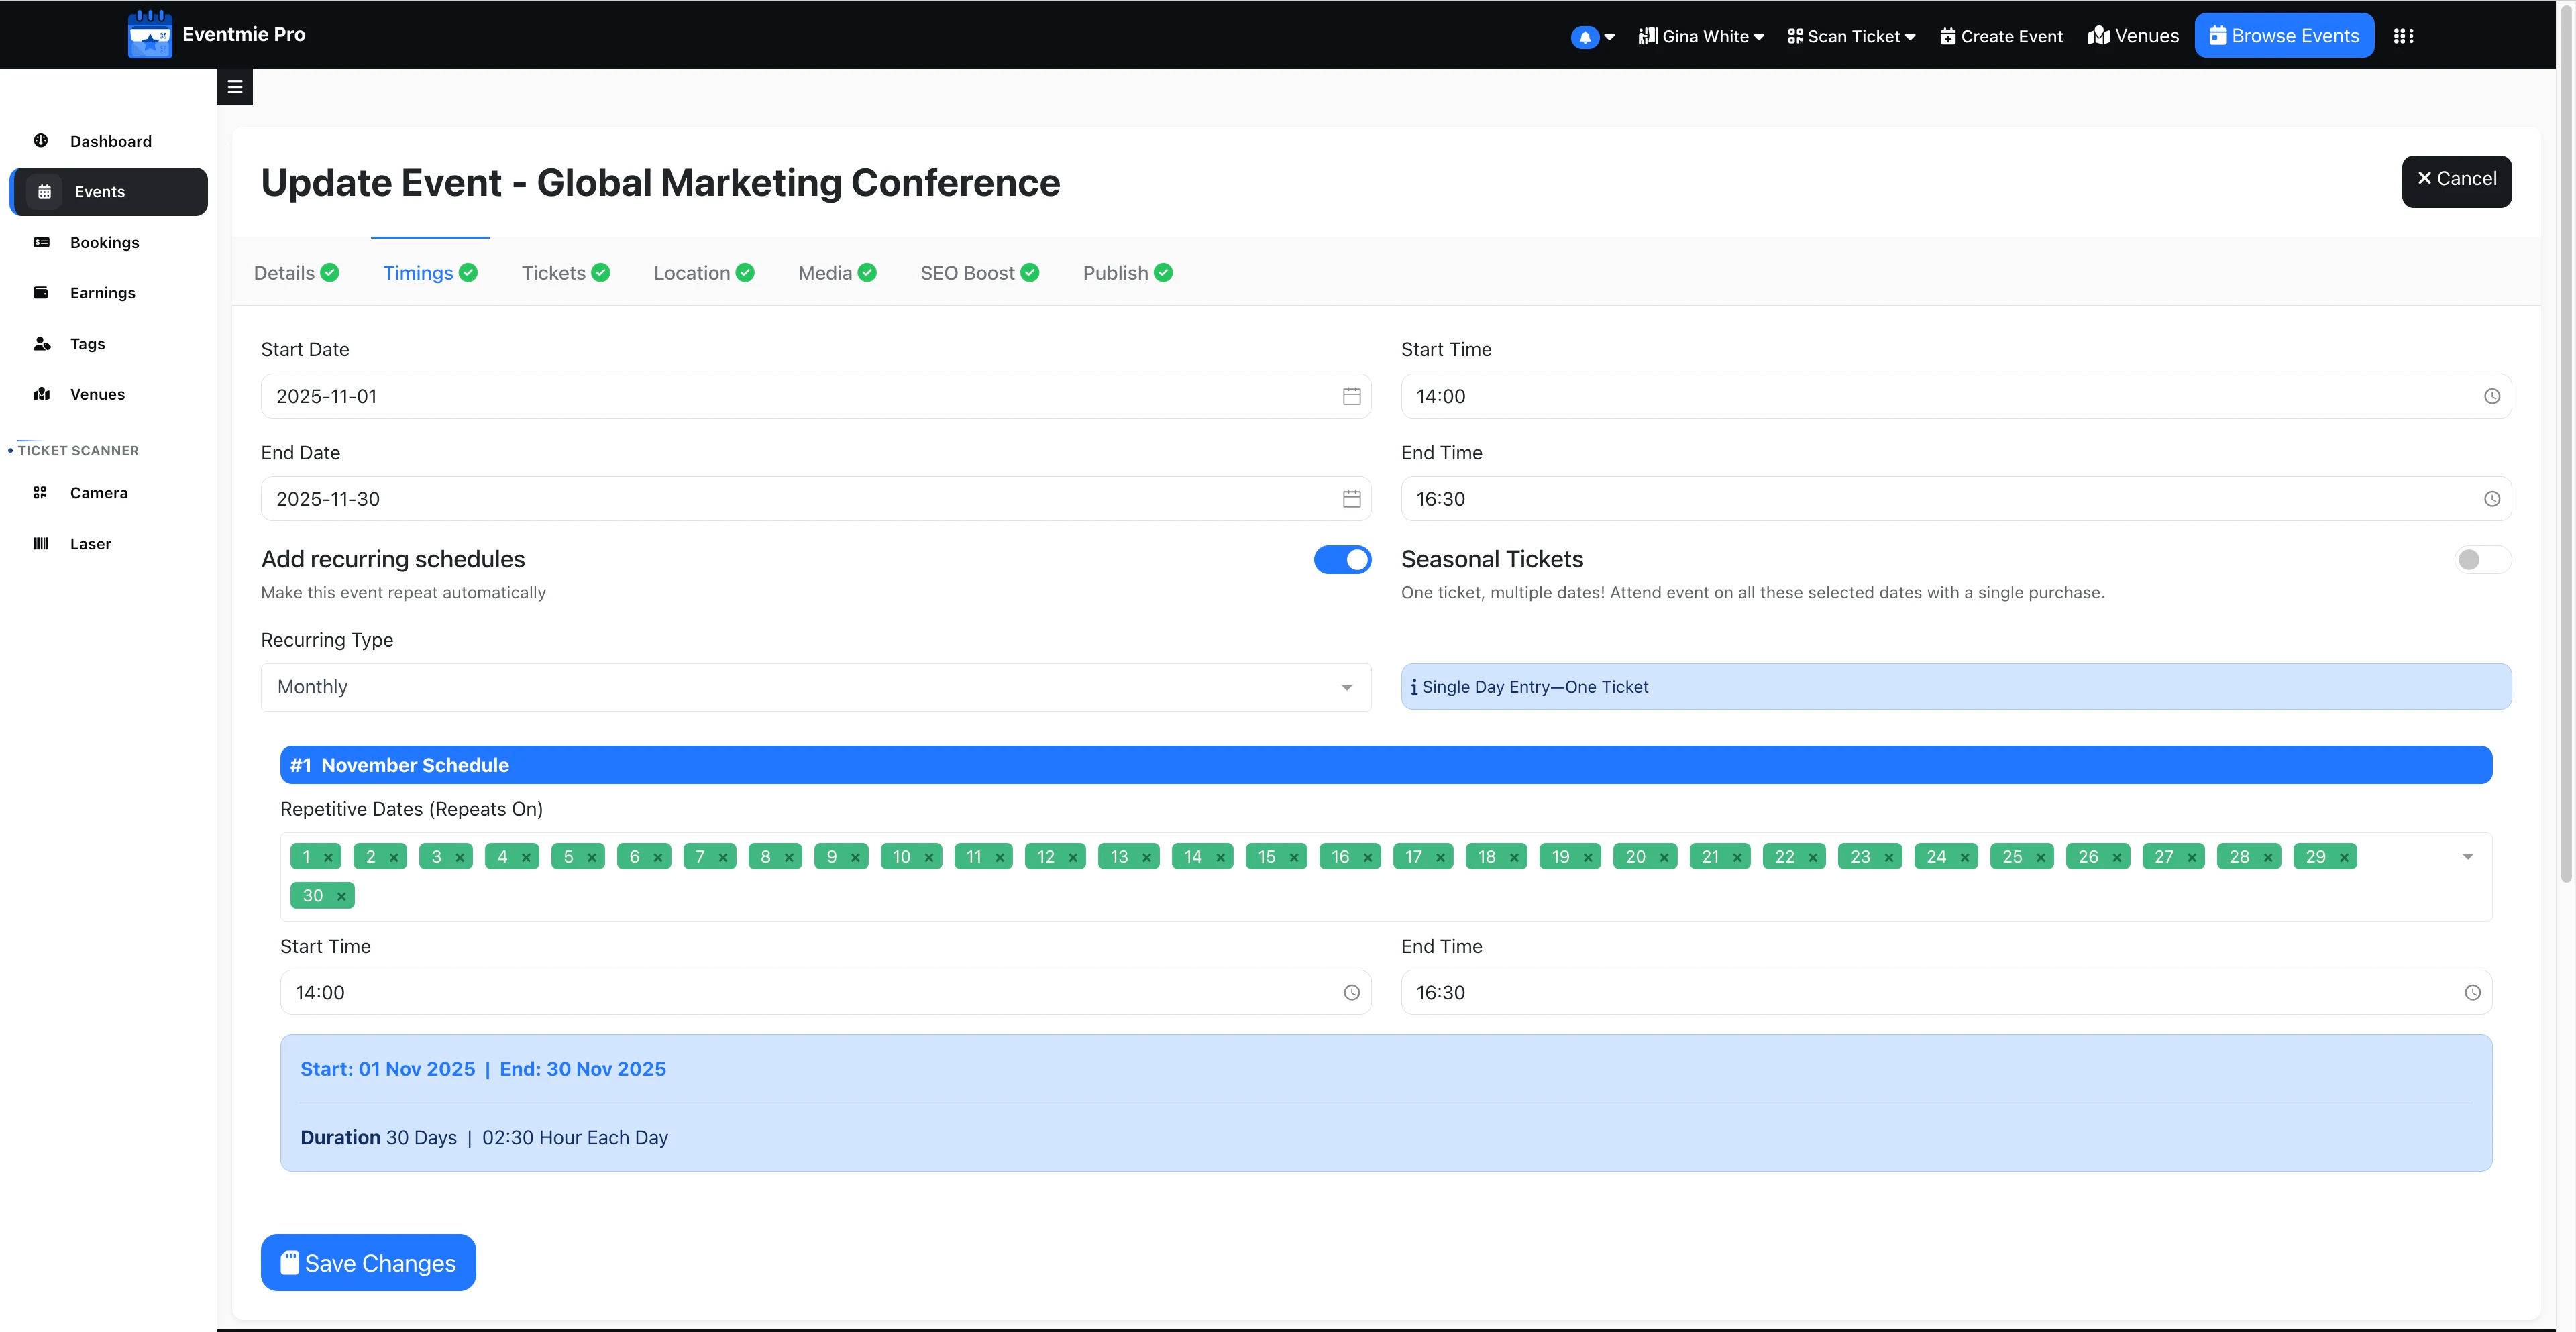Open Laser scanner in sidebar
Image resolution: width=2576 pixels, height=1332 pixels.
(x=90, y=544)
